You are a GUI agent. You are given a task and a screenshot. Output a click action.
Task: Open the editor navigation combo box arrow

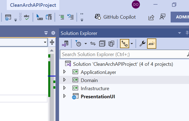[x=45, y=42]
